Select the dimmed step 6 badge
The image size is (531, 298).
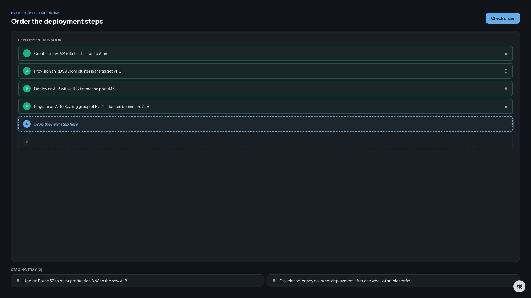click(27, 142)
